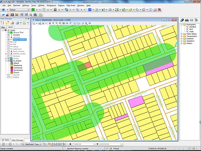Click the open folder icon in Map Manager
This screenshot has height=151, width=201.
[8, 23]
